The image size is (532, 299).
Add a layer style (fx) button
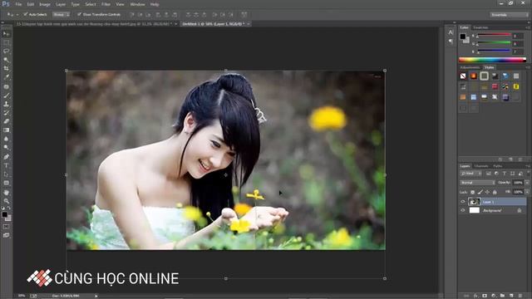(x=475, y=296)
